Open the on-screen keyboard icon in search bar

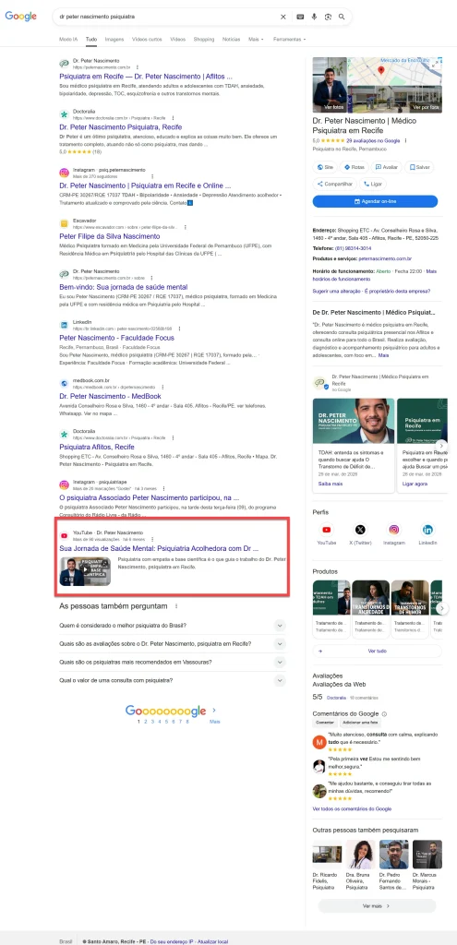(300, 17)
